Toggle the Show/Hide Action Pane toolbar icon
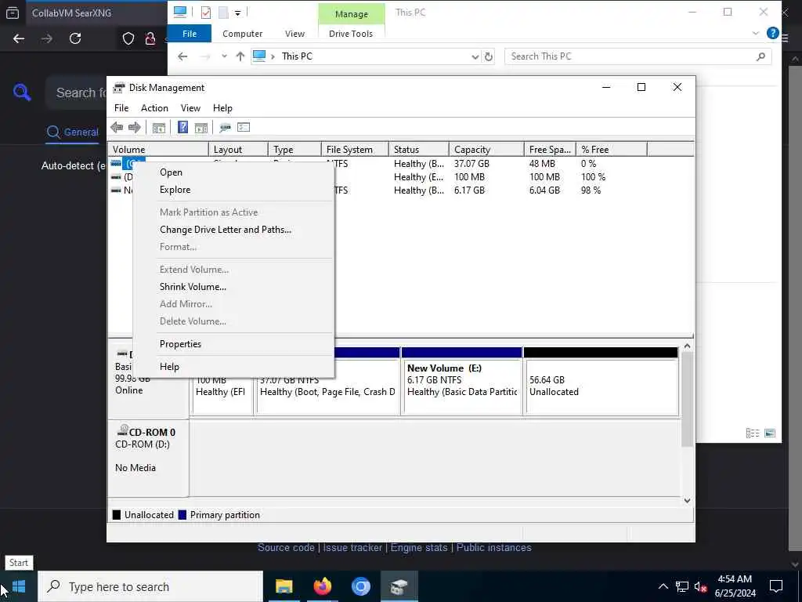The width and height of the screenshot is (802, 602). coord(201,128)
